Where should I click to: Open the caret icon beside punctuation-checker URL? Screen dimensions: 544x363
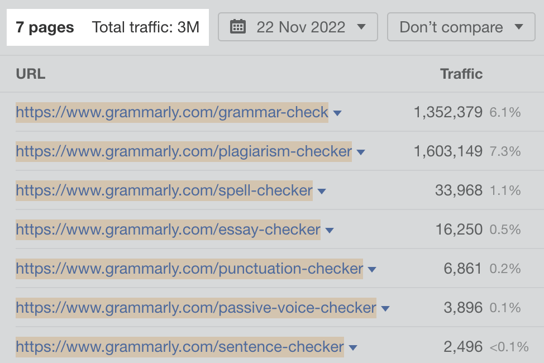pos(372,269)
